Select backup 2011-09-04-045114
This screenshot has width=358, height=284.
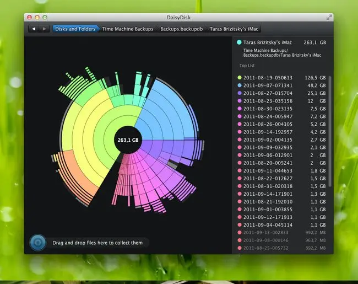(x=282, y=225)
